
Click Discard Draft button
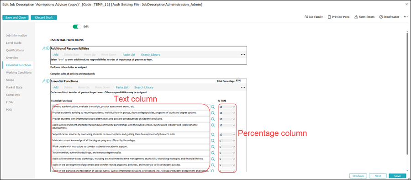[44, 17]
